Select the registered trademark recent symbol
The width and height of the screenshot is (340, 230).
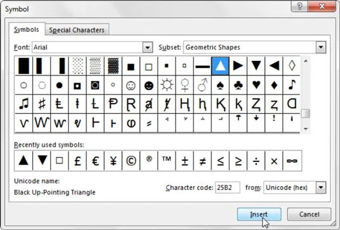pos(149,161)
